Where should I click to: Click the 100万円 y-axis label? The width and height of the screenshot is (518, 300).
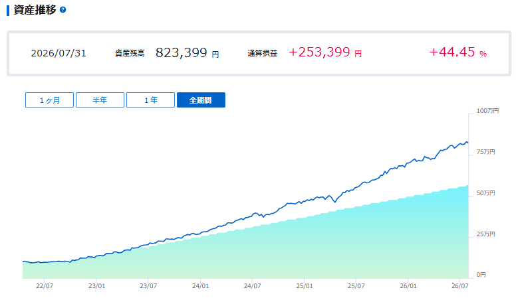pyautogui.click(x=487, y=111)
